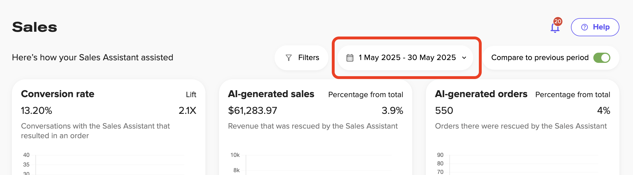This screenshot has width=633, height=175.
Task: Click the Sales page title
Action: pos(34,27)
